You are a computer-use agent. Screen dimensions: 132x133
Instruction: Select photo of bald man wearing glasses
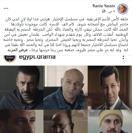click(x=65, y=121)
